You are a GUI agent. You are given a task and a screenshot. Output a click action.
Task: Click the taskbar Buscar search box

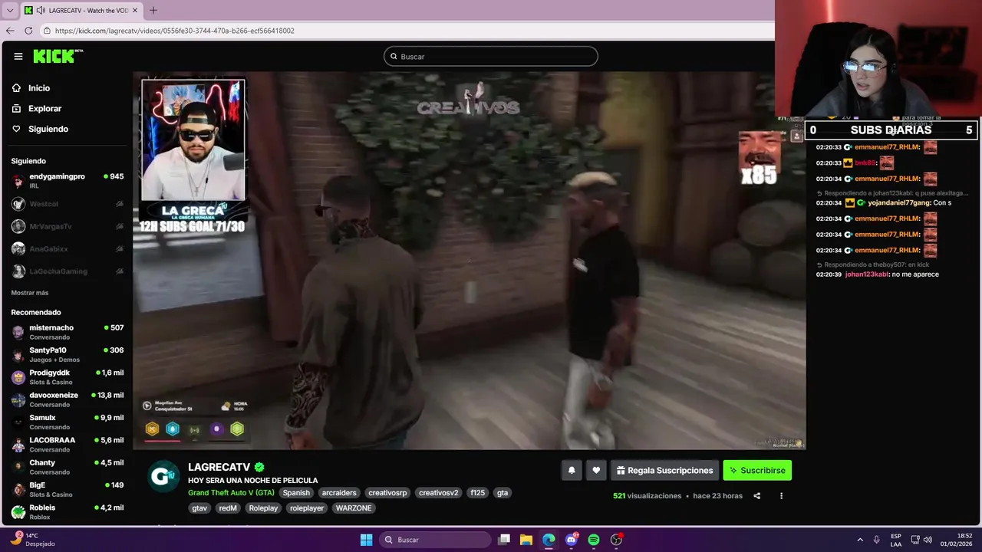(437, 540)
